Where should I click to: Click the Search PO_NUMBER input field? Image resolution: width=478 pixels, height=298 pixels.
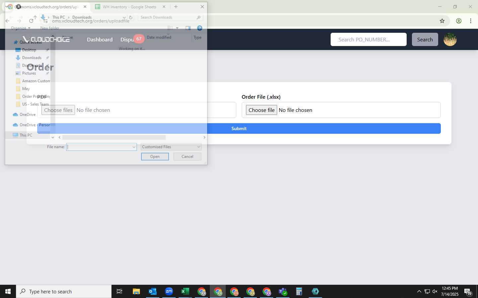[x=368, y=39]
